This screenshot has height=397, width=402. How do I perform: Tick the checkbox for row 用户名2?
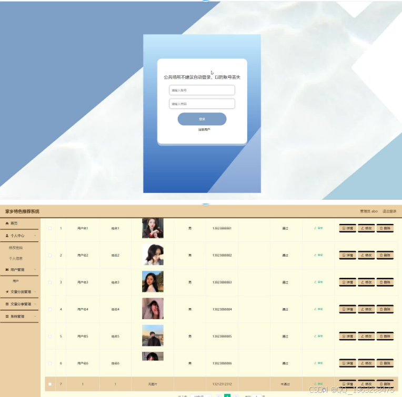(x=50, y=256)
